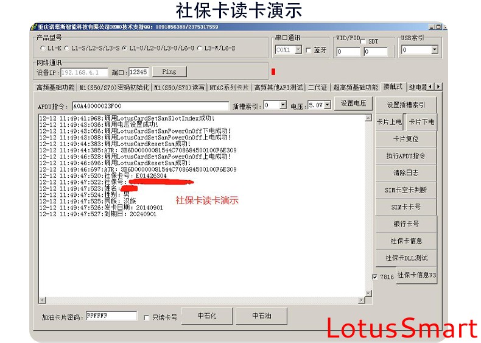
Task: Click 执行APDU指令 button
Action: (x=406, y=156)
